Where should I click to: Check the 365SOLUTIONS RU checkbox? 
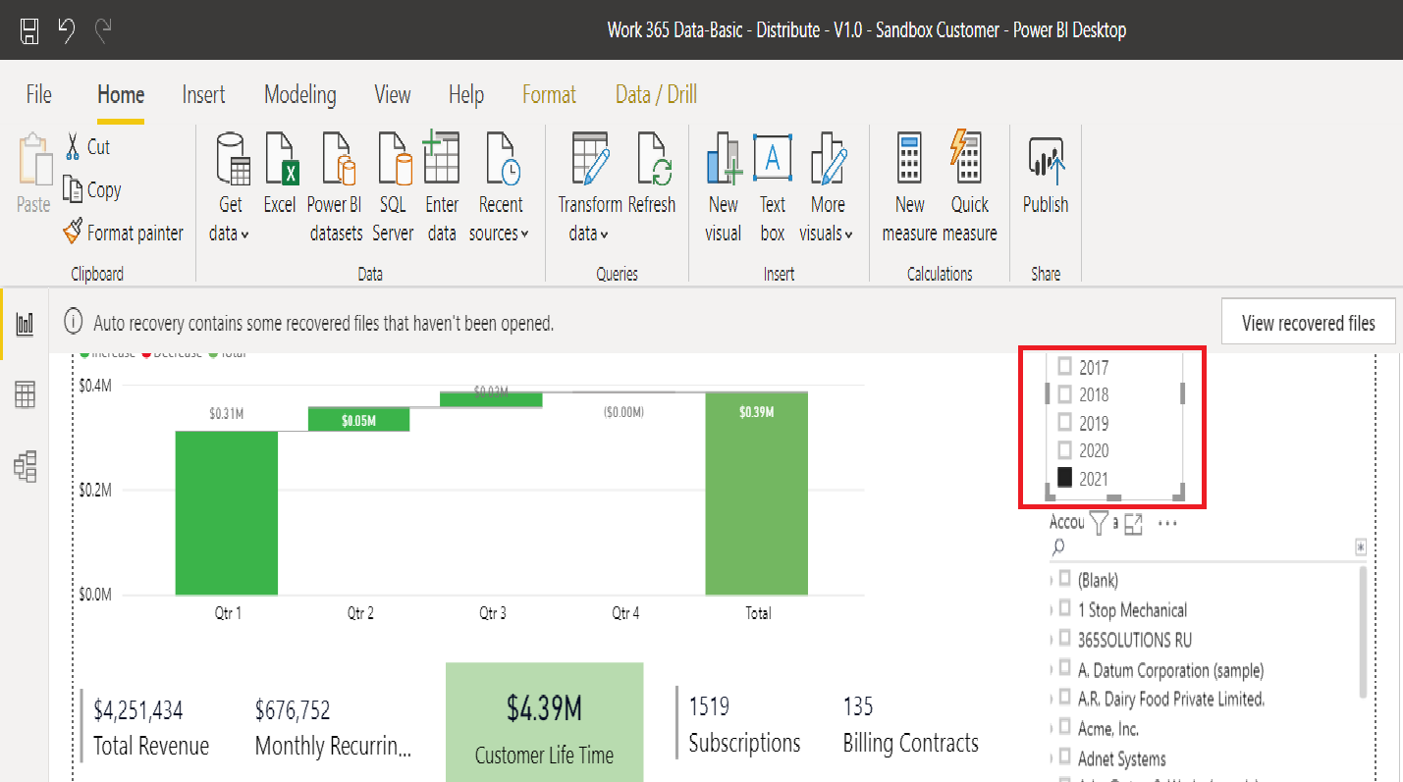[x=1064, y=639]
